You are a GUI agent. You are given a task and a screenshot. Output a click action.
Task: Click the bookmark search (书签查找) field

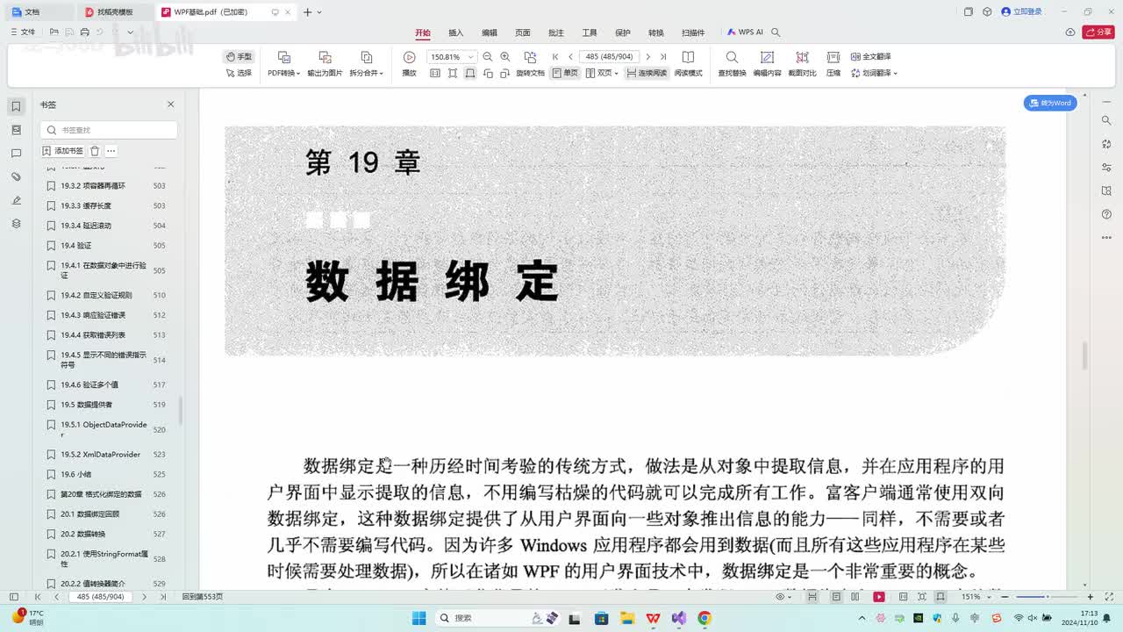109,130
